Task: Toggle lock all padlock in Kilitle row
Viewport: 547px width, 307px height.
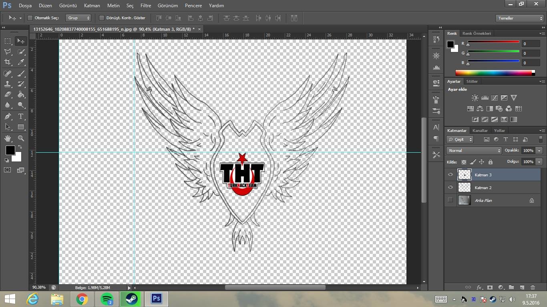Action: [490, 162]
